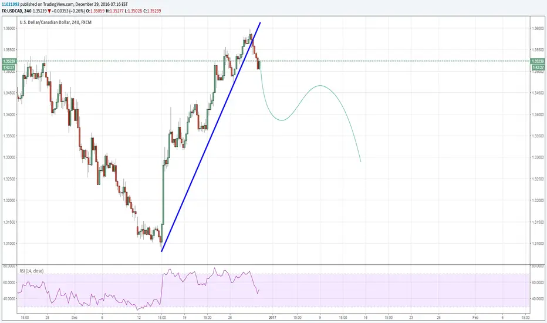Screen dimensions: 547x323
Task: Click the '12' date label on time axis
Action: point(139,318)
